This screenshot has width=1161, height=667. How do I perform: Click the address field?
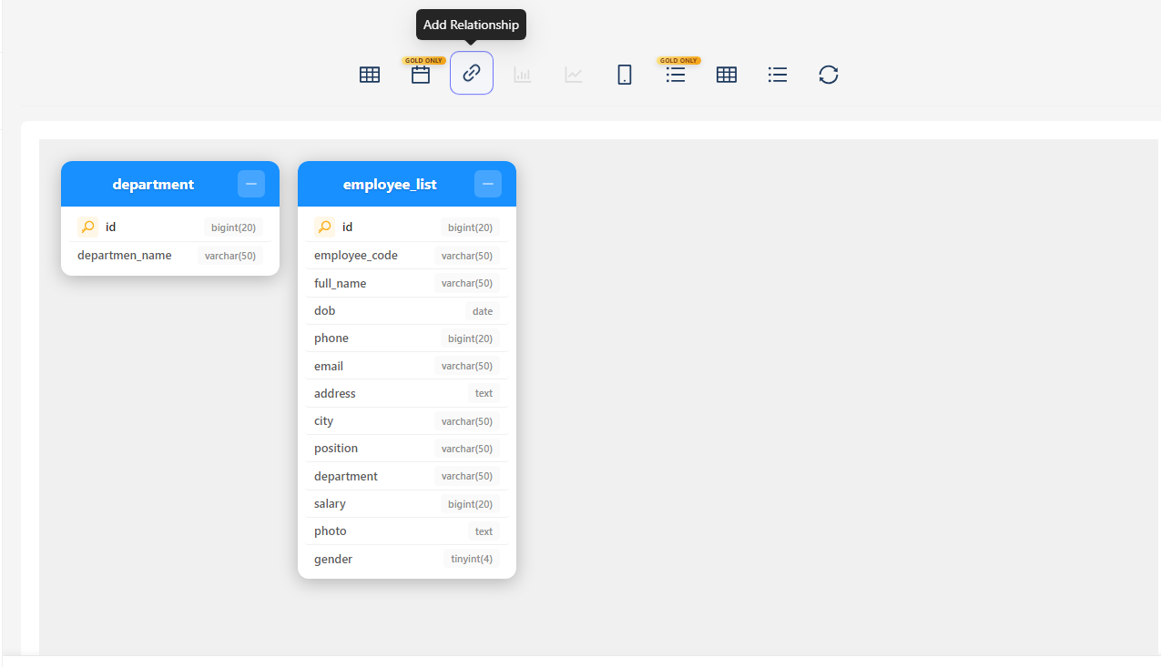pyautogui.click(x=407, y=393)
